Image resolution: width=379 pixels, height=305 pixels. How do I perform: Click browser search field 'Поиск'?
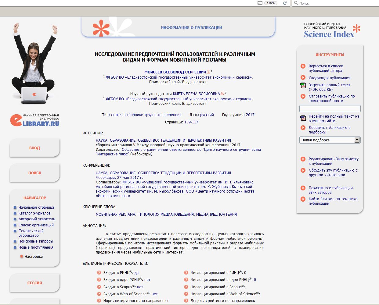[336, 3]
